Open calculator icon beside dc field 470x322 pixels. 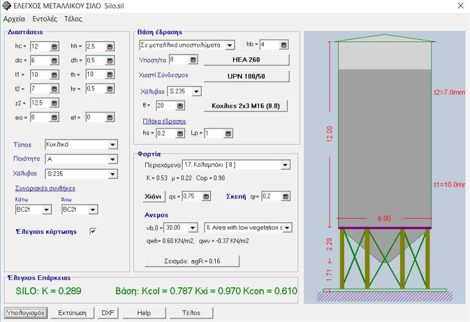tap(54, 61)
